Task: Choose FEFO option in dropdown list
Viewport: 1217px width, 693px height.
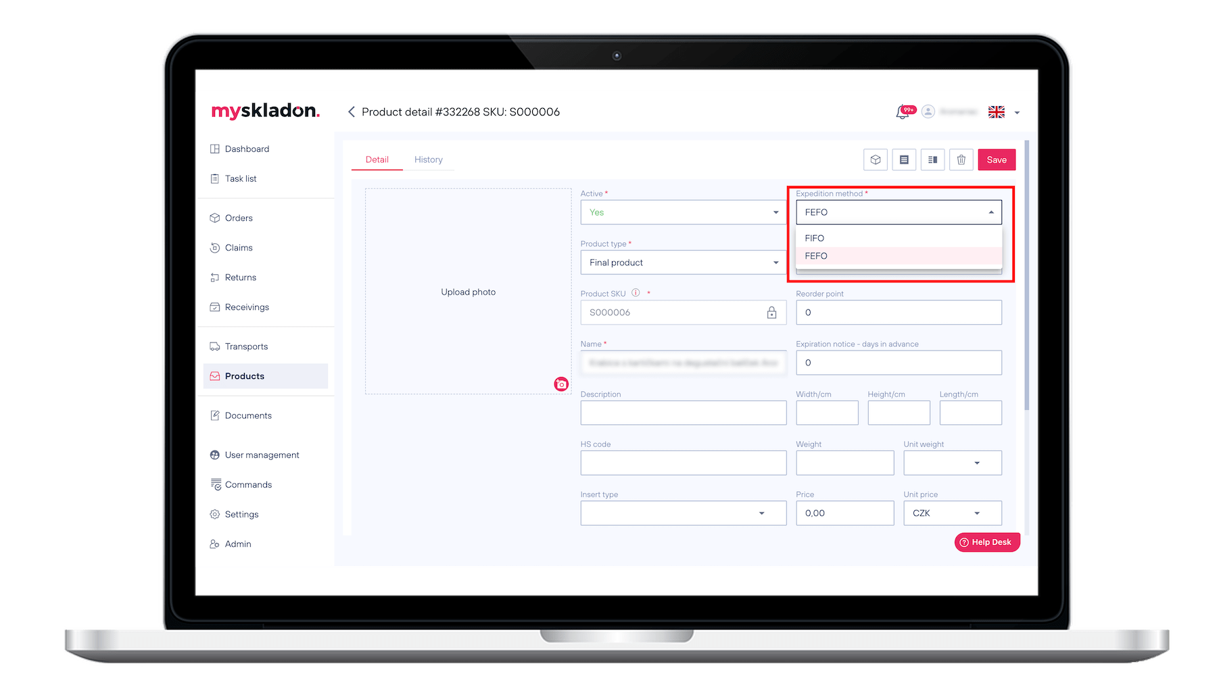Action: click(899, 255)
